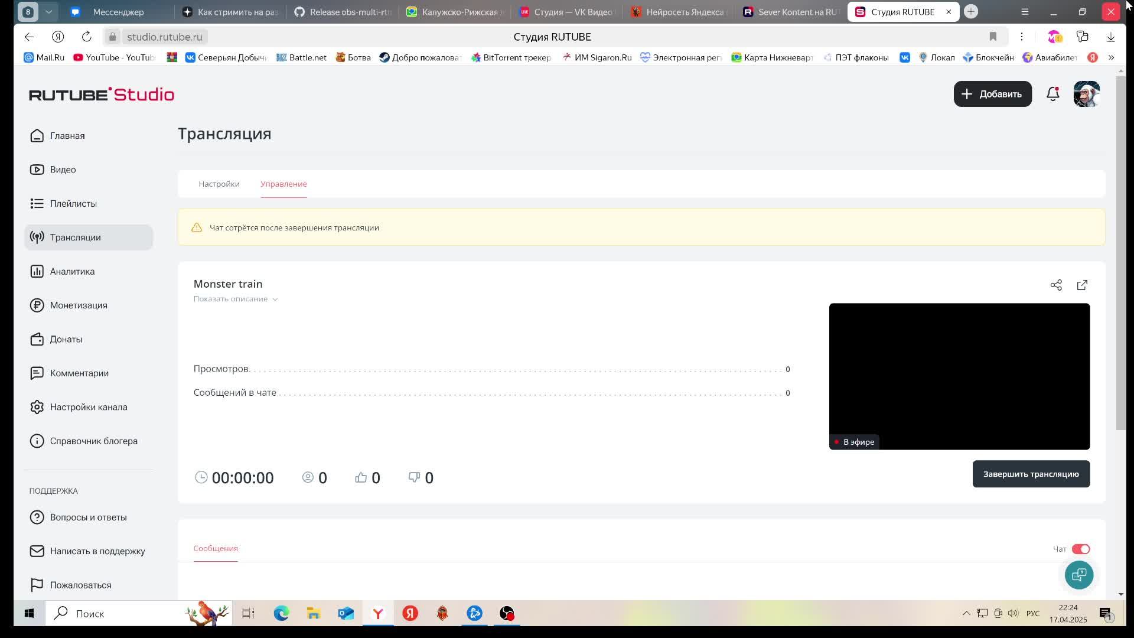Viewport: 1134px width, 638px height.
Task: Open Донаты in the sidebar
Action: (66, 340)
